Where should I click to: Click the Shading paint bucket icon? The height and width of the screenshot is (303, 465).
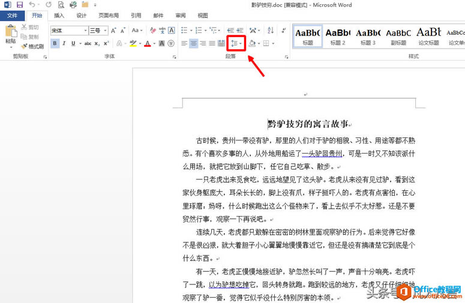(252, 43)
